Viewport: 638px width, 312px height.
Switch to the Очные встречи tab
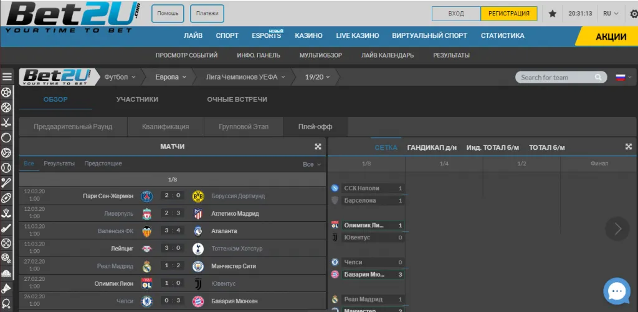[x=237, y=99]
